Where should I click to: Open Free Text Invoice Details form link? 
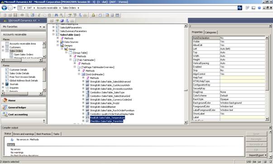click(23, 77)
